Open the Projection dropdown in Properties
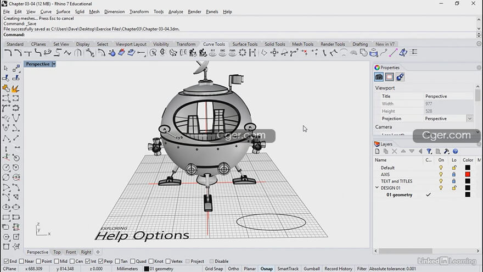Screen dimensions: 483x272 point(469,119)
